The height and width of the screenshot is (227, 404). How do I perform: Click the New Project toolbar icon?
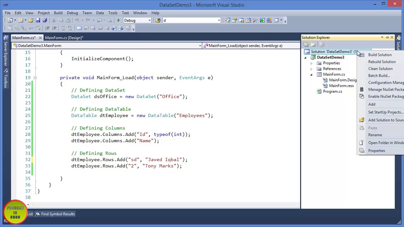tap(10, 20)
